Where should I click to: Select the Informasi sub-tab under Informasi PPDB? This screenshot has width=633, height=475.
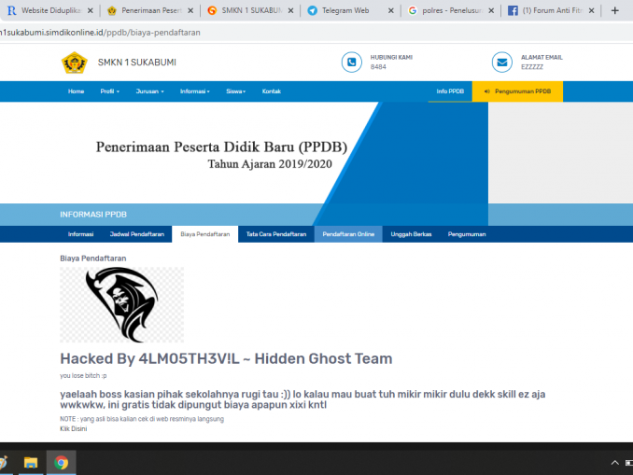click(80, 234)
